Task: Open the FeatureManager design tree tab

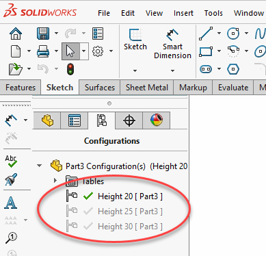Action: pyautogui.click(x=47, y=120)
